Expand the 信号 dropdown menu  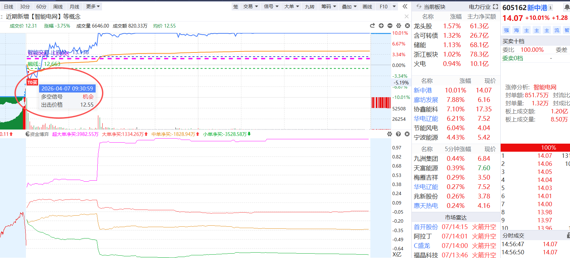tap(271, 6)
